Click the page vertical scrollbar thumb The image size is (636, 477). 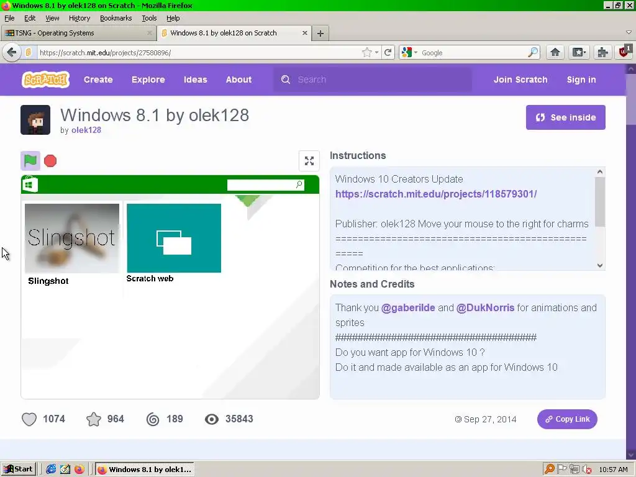click(x=631, y=99)
